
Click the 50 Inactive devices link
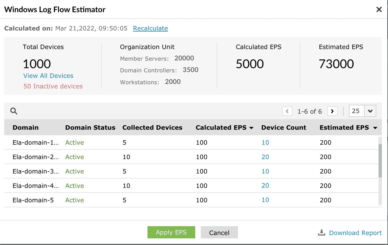53,86
